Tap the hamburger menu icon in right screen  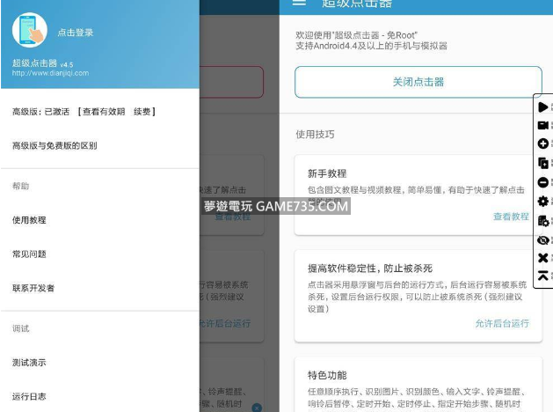coord(299,3)
